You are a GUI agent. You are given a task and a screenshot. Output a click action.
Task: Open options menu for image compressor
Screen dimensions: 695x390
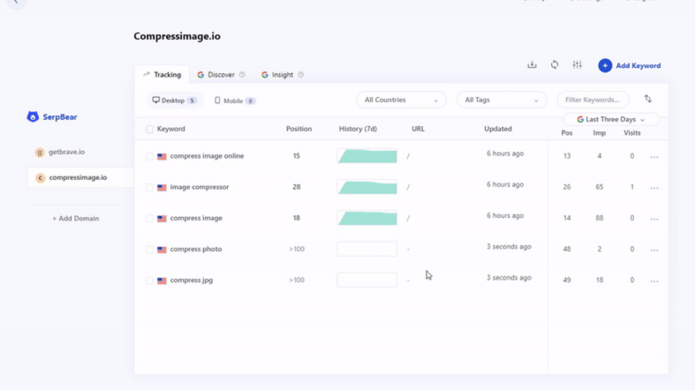click(654, 188)
